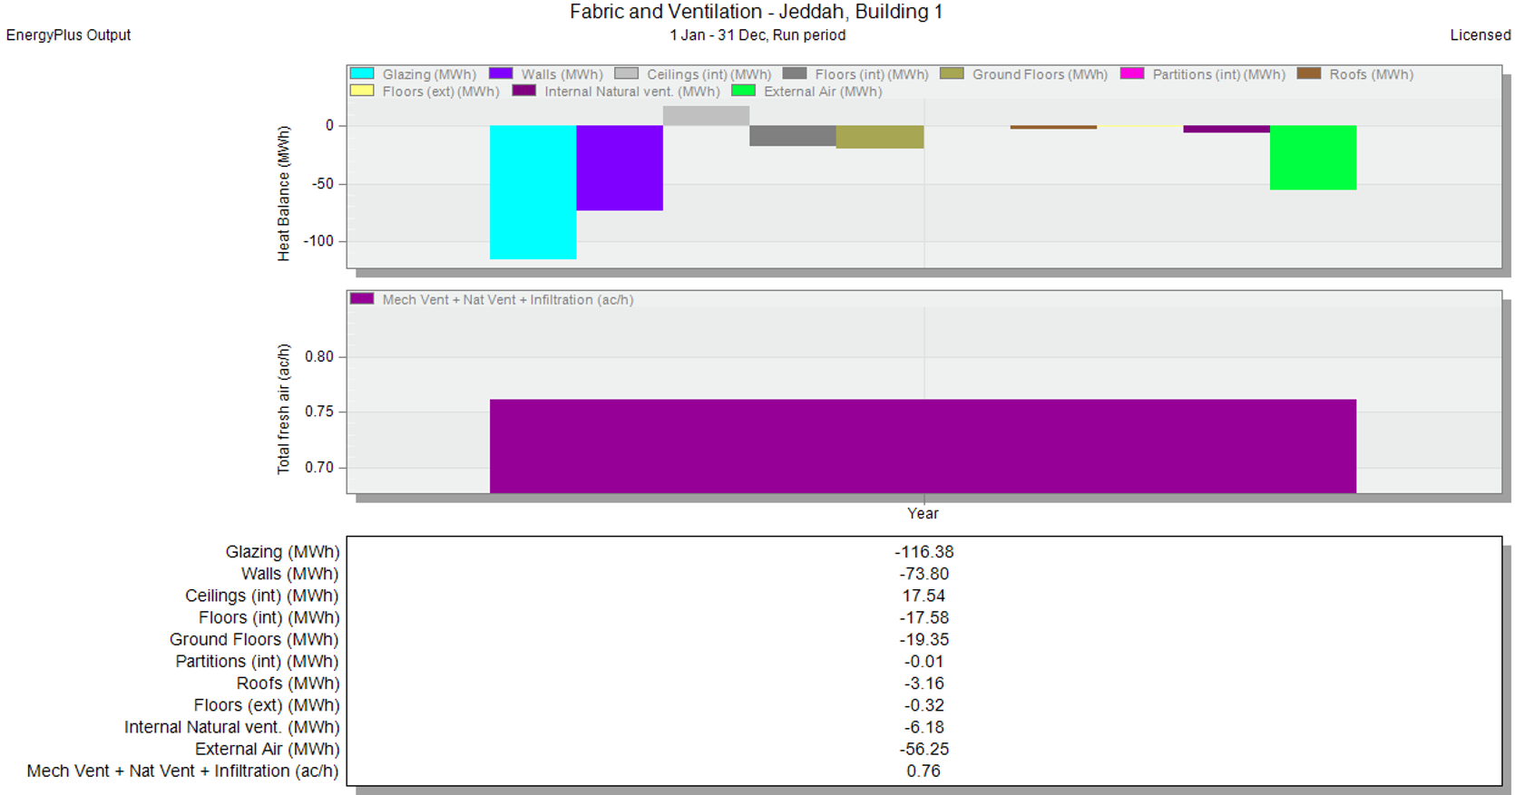Click the 'Total fresh air (ac/h)' axis title
1515x795 pixels.
tap(284, 409)
